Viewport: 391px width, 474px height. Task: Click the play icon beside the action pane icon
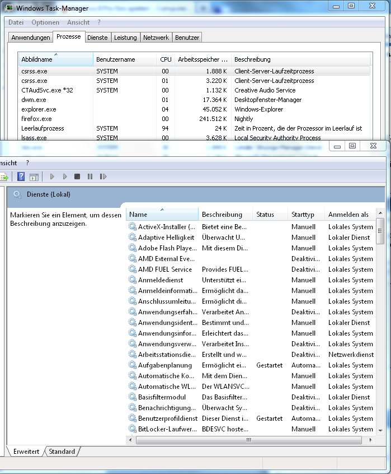[x=52, y=176]
